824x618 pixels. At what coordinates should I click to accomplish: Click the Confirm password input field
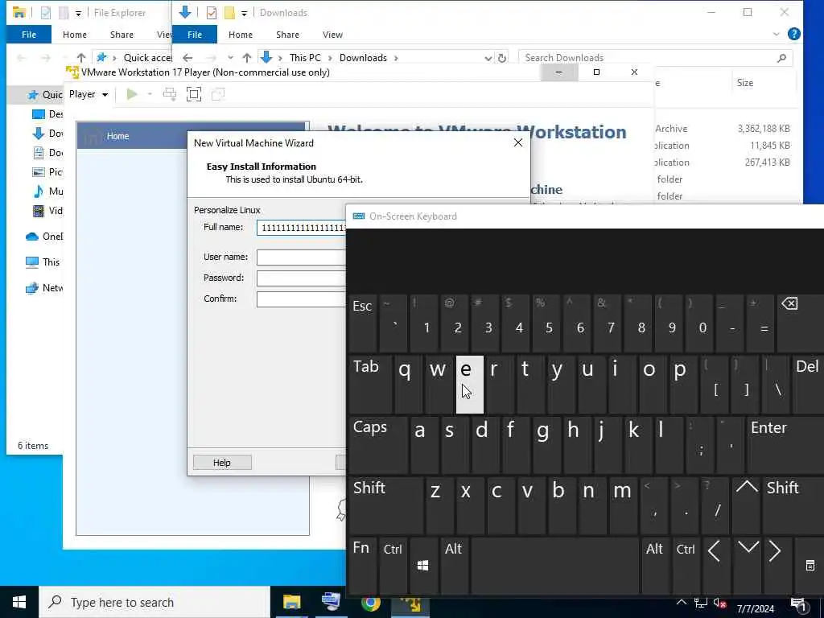point(301,299)
